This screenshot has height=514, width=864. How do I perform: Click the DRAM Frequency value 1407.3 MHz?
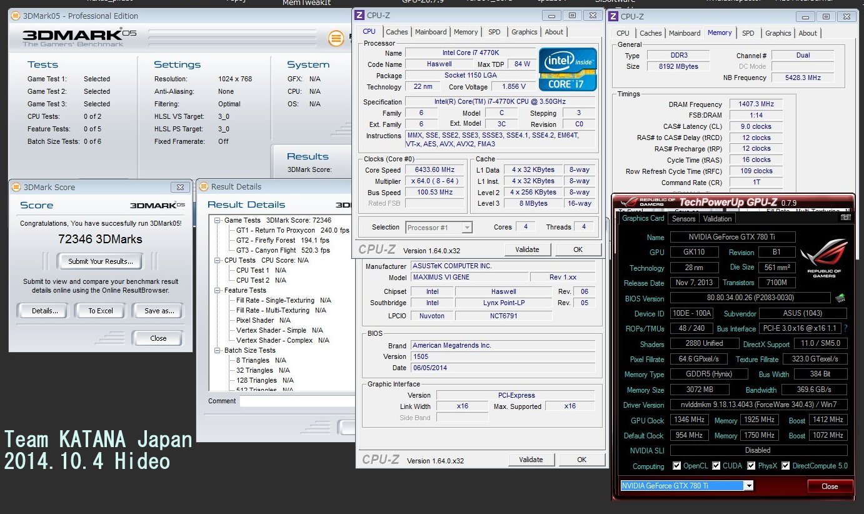pos(755,104)
